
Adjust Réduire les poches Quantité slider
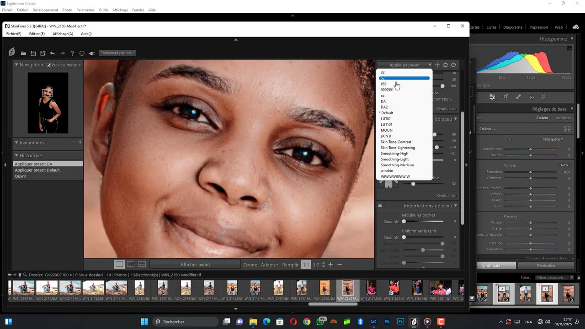point(423,222)
